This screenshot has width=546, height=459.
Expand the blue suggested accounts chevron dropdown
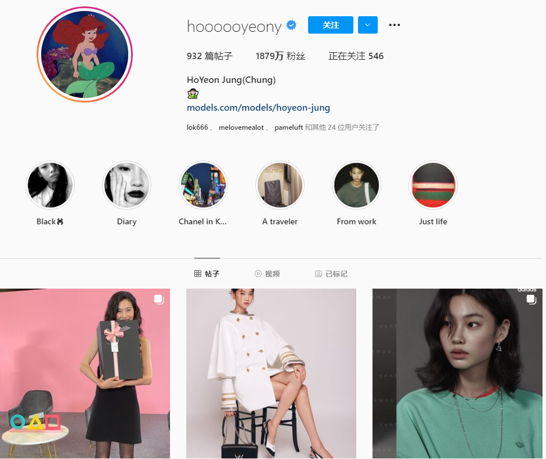368,25
